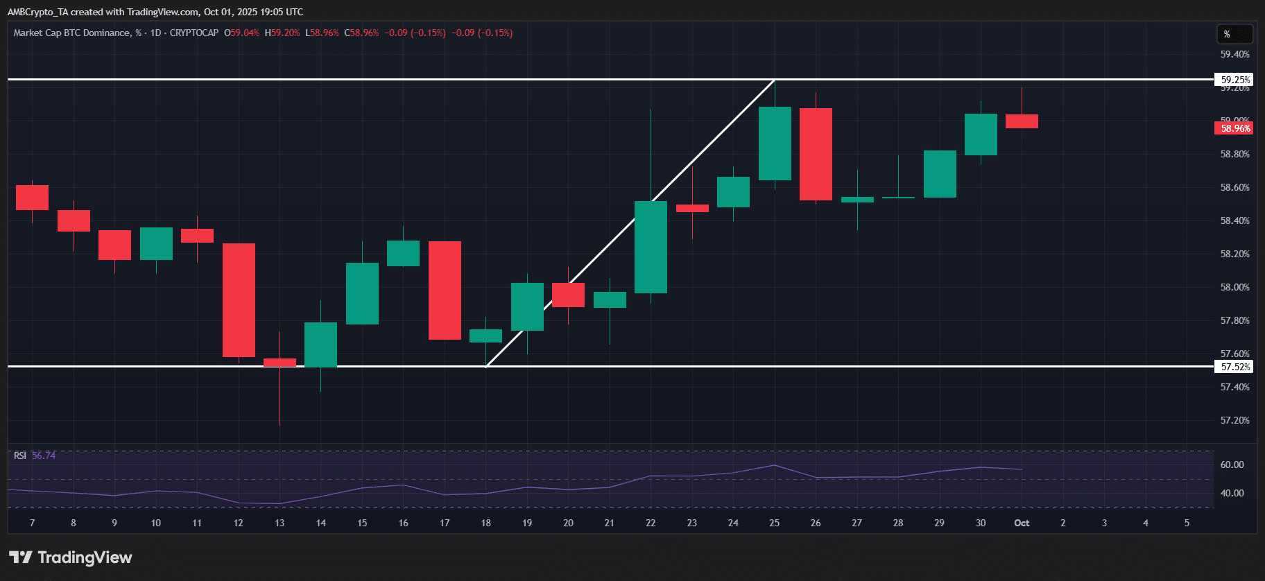Viewport: 1265px width, 581px height.
Task: Click the RSI indicator label
Action: click(20, 456)
